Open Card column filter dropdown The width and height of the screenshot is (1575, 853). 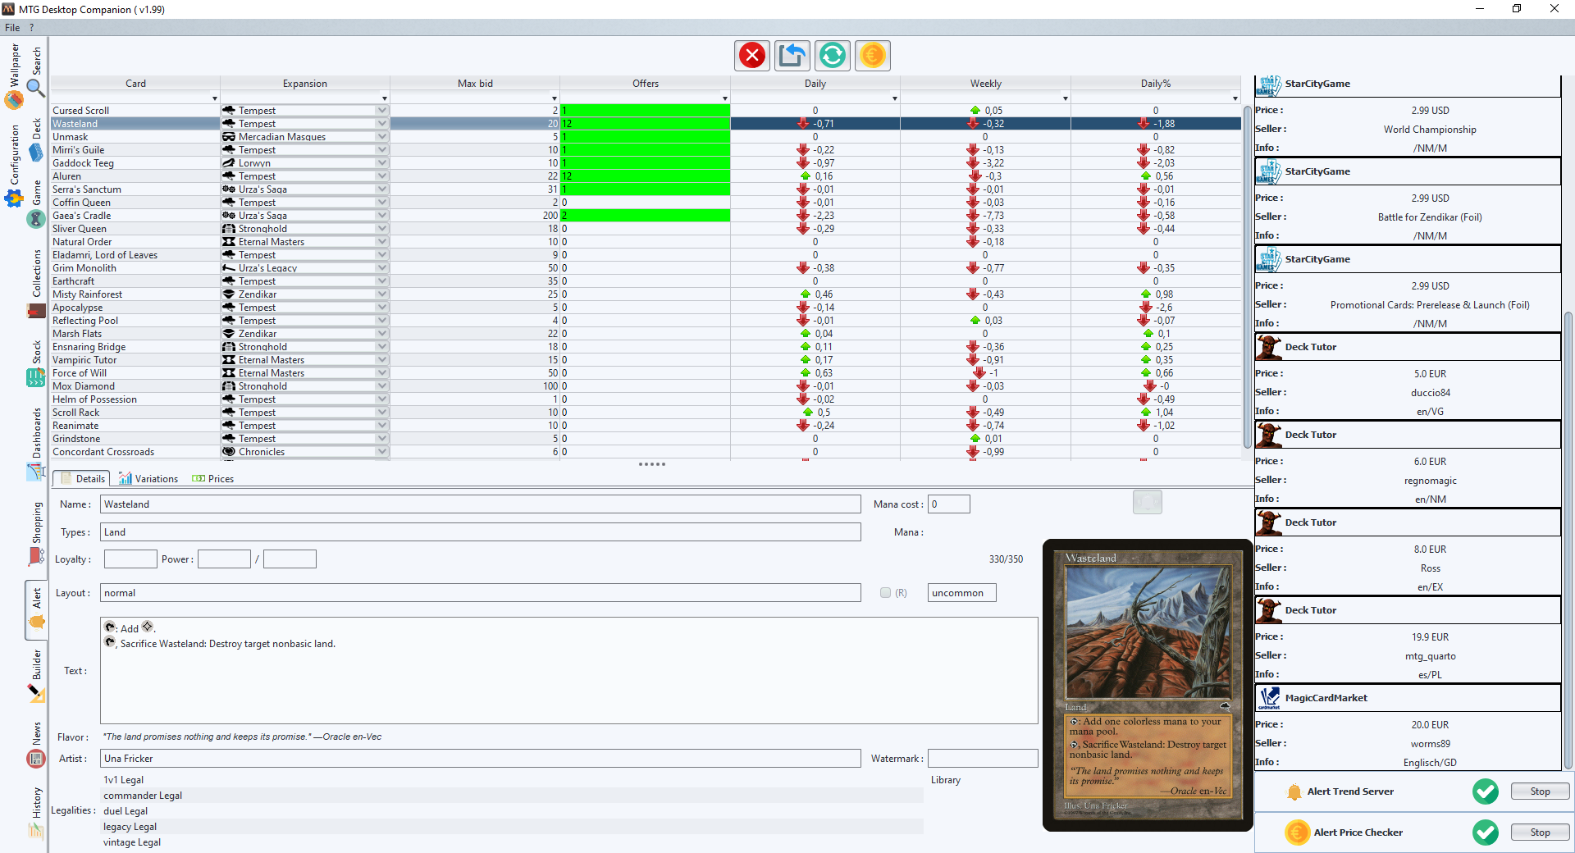215,98
